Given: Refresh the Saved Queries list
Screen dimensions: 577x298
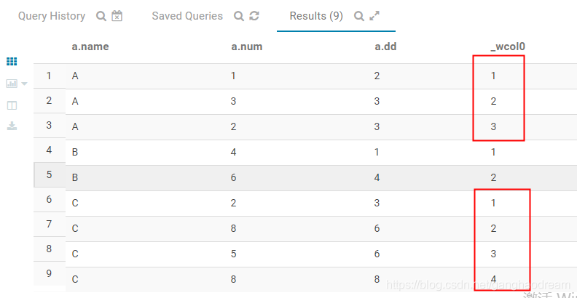Looking at the screenshot, I should [x=254, y=16].
